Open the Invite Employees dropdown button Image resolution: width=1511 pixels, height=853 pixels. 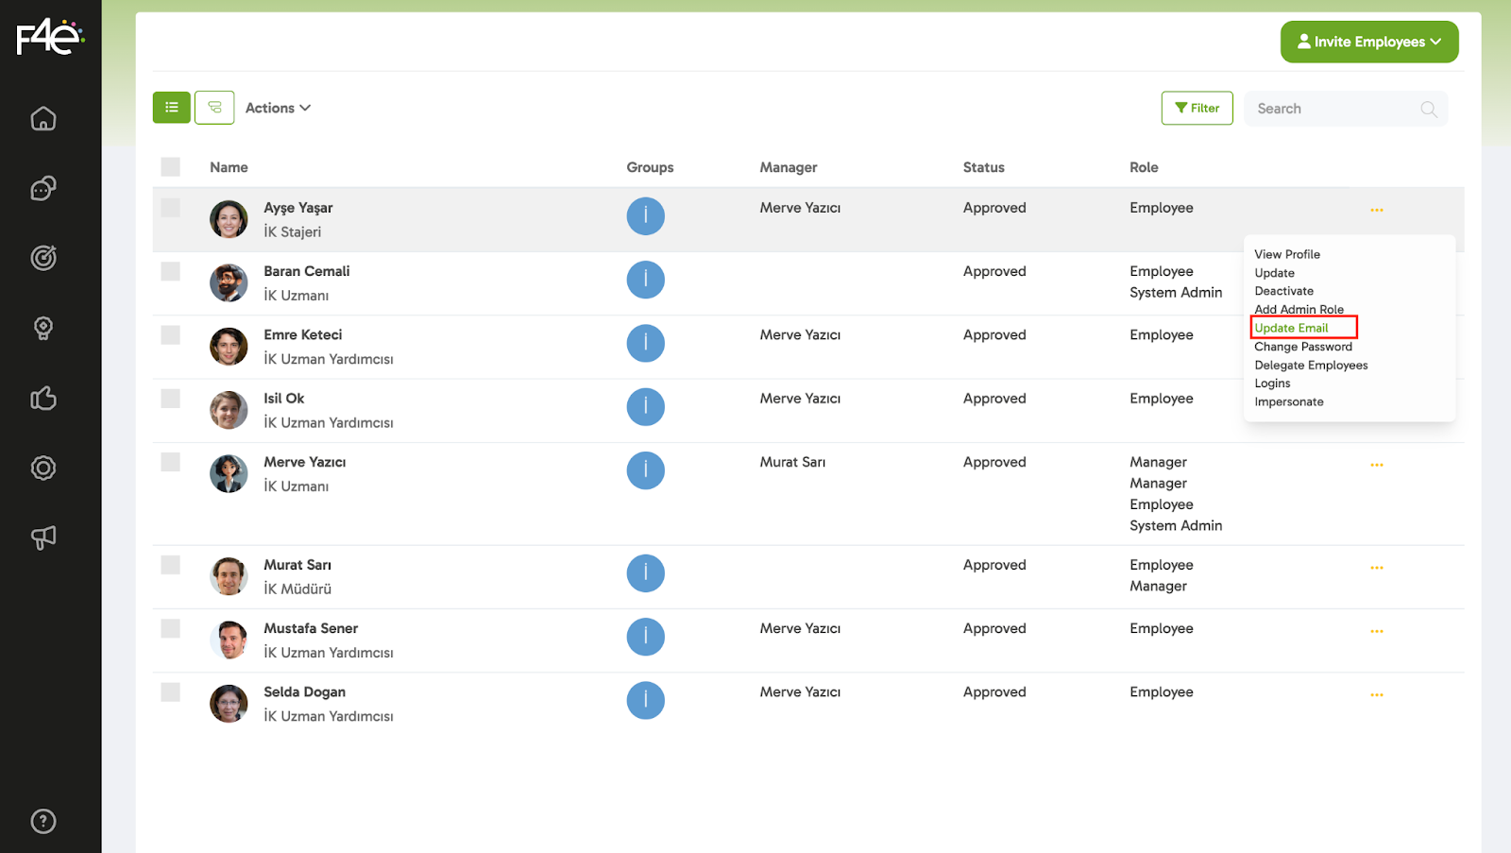pyautogui.click(x=1368, y=42)
